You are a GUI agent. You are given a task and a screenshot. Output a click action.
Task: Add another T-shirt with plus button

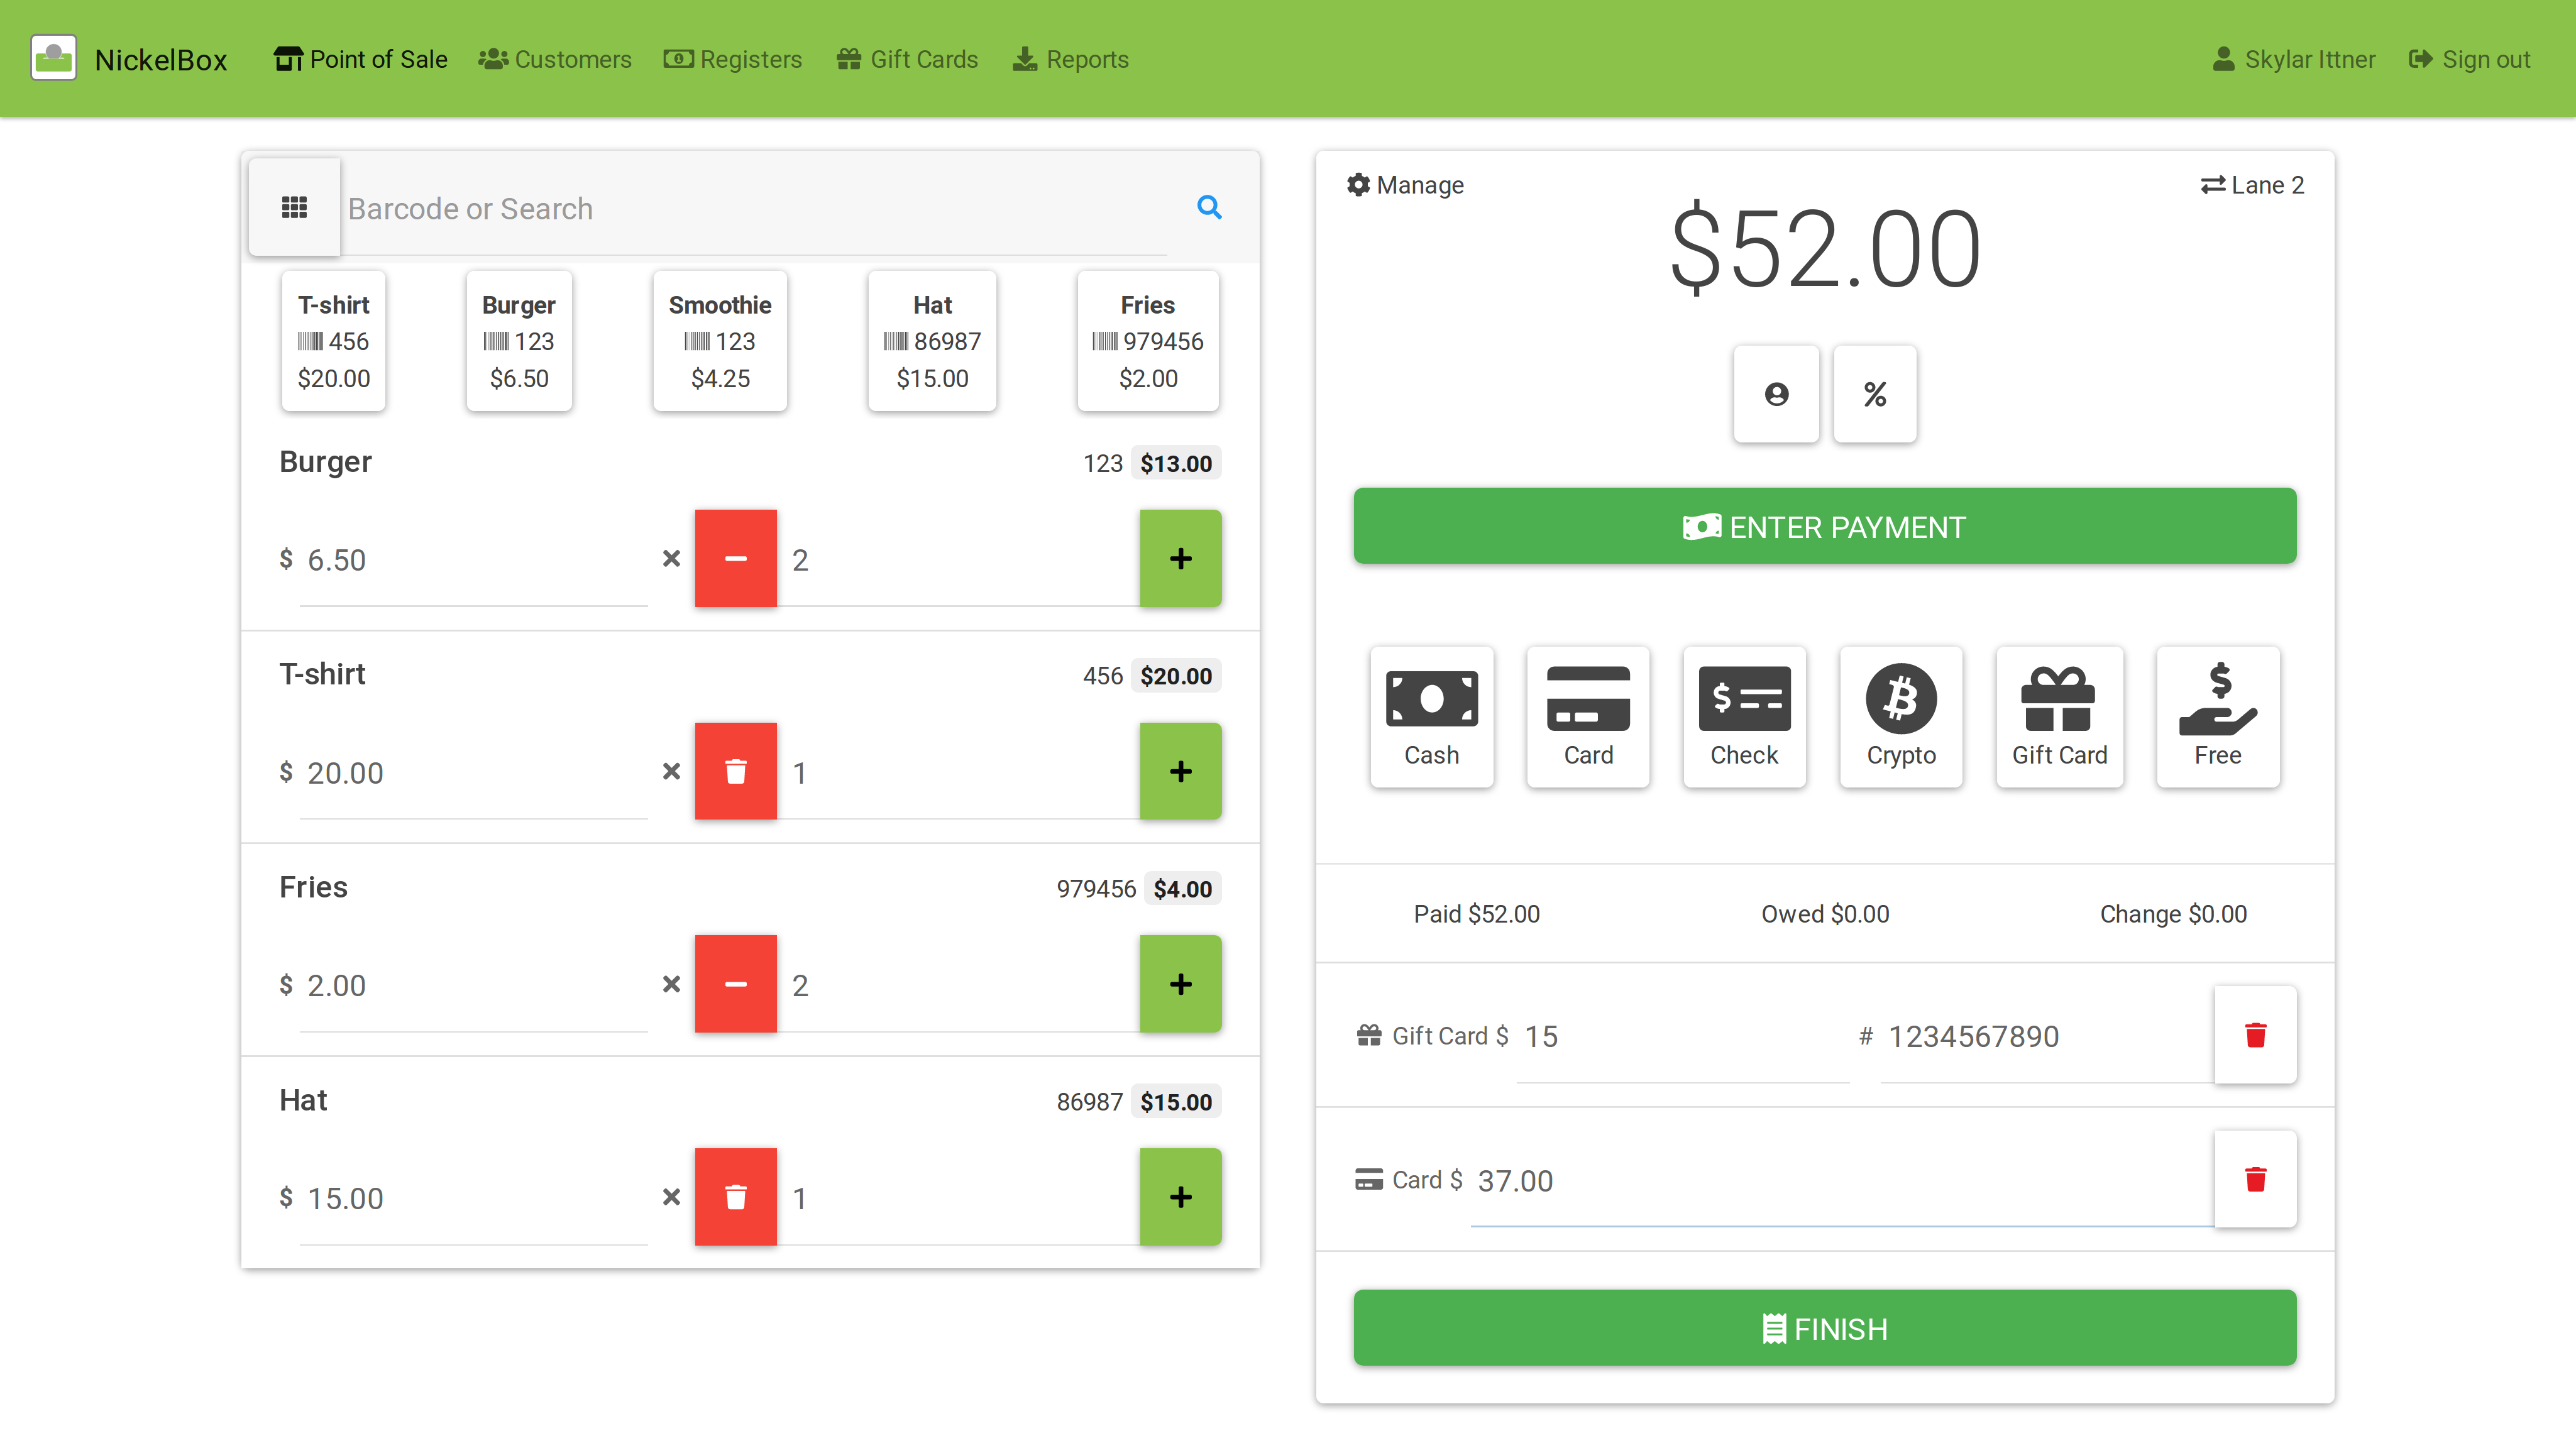(1180, 771)
